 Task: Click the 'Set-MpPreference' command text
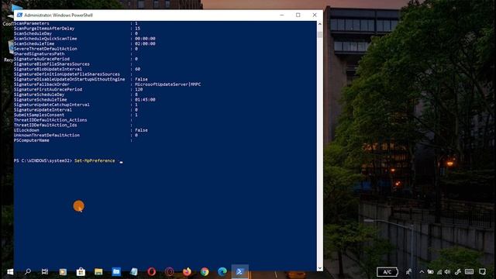point(95,160)
